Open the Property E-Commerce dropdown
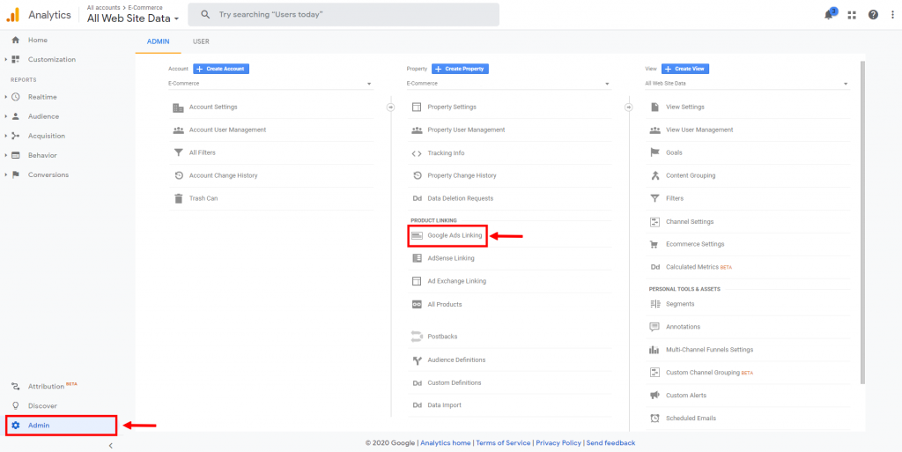 point(509,84)
